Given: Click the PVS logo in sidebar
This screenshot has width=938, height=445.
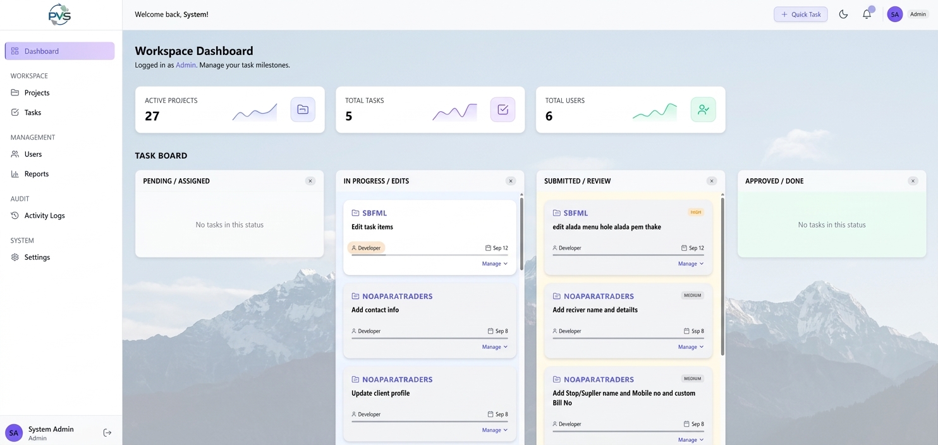Looking at the screenshot, I should pos(60,15).
